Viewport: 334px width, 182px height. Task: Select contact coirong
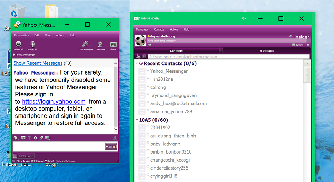tap(158, 87)
